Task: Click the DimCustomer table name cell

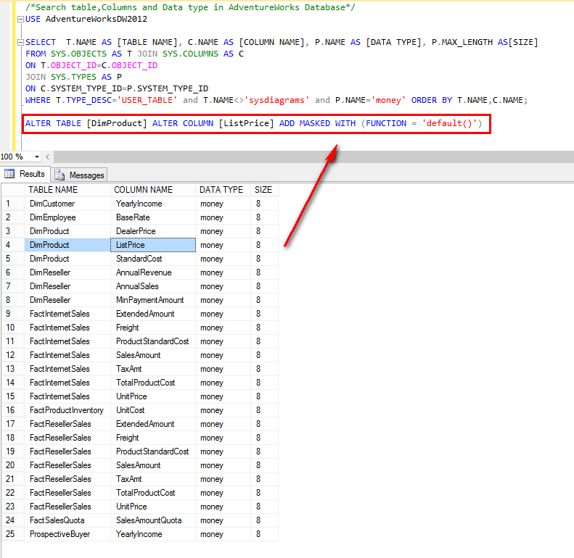Action: (x=67, y=204)
